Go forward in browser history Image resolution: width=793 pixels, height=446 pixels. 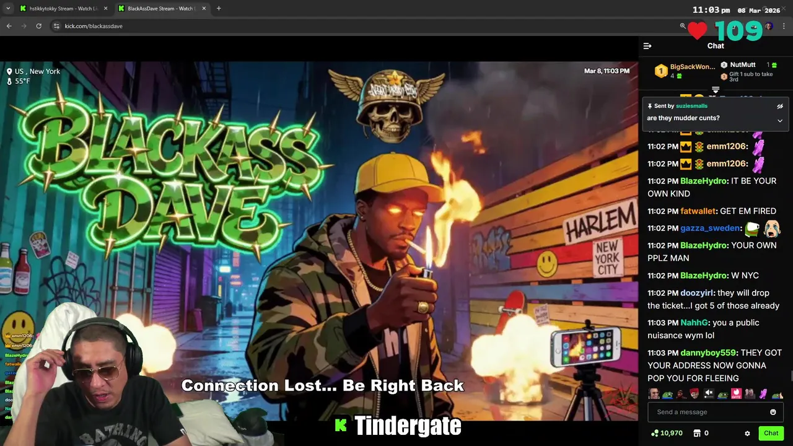(24, 26)
